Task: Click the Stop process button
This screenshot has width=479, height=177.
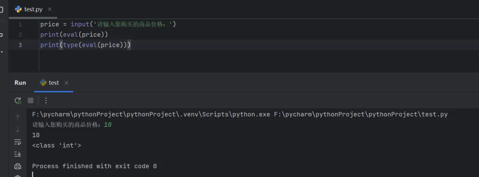Action: click(31, 100)
